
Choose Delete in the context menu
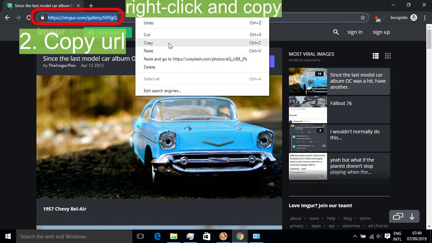(202, 67)
